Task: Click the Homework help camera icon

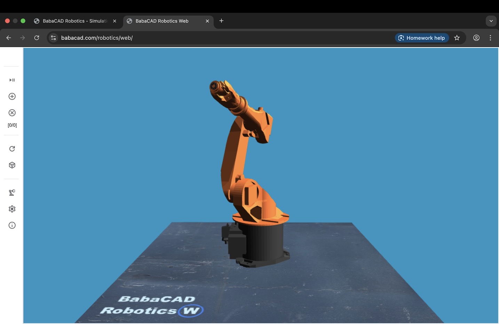Action: [401, 38]
